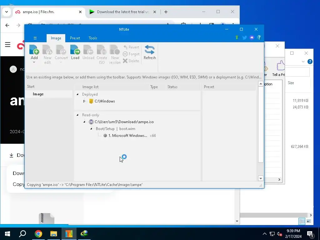The image size is (320, 240).
Task: Collapse the Boot/Setup boot.wim node
Action: click(91, 129)
